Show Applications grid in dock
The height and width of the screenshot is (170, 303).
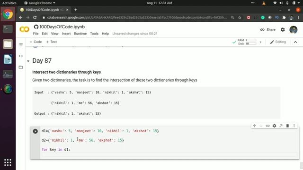pos(8,162)
